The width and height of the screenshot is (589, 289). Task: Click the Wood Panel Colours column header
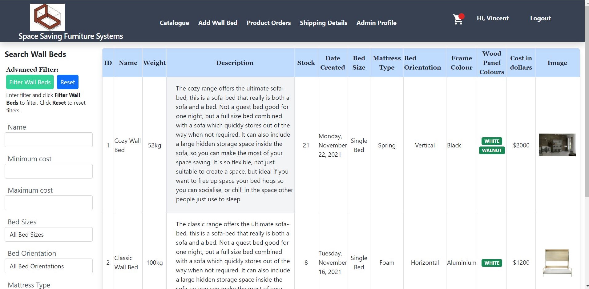(492, 63)
